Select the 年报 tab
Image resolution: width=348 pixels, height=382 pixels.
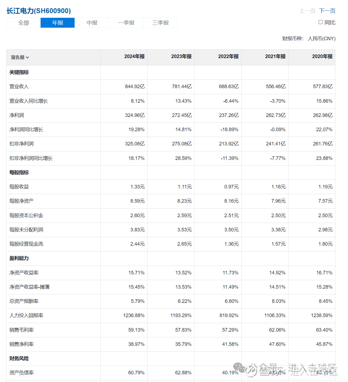(58, 23)
